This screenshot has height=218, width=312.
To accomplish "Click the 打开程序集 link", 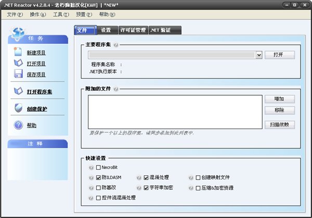I will pyautogui.click(x=40, y=92).
